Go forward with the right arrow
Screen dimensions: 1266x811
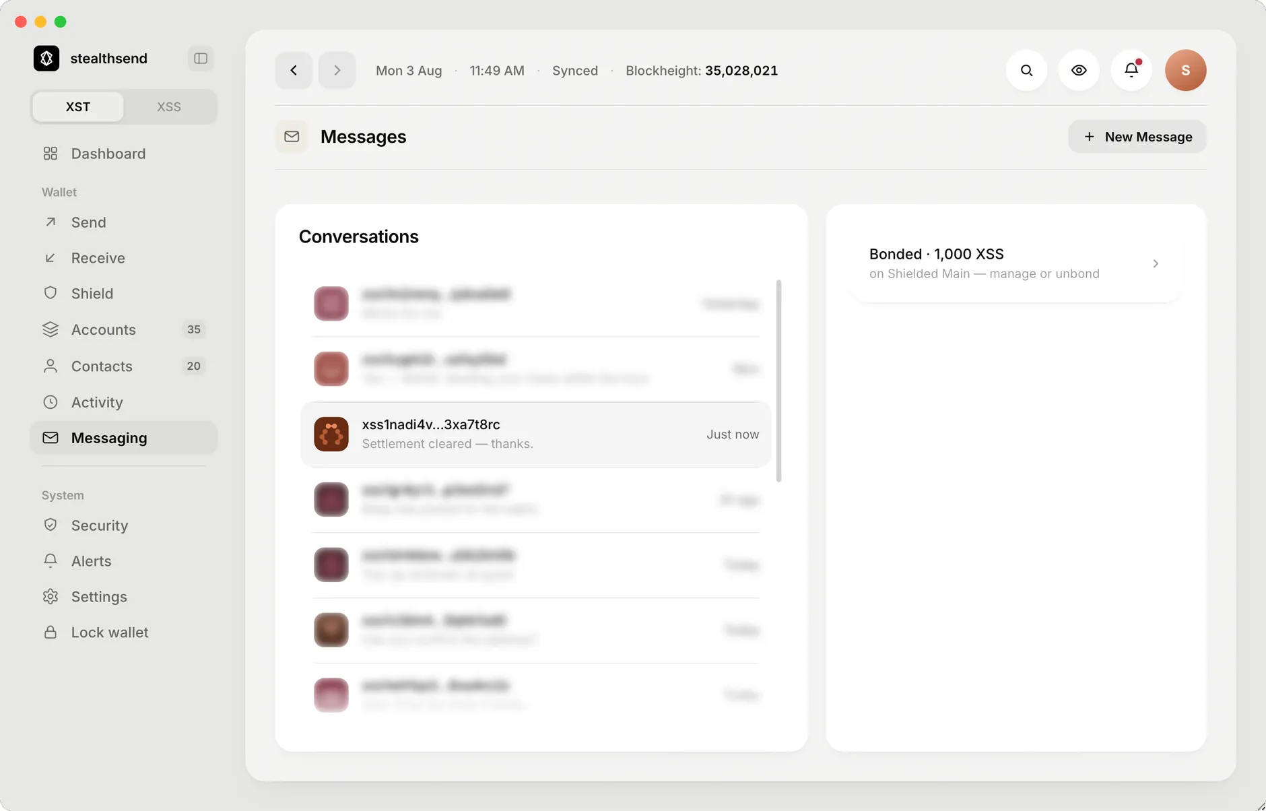pos(337,70)
